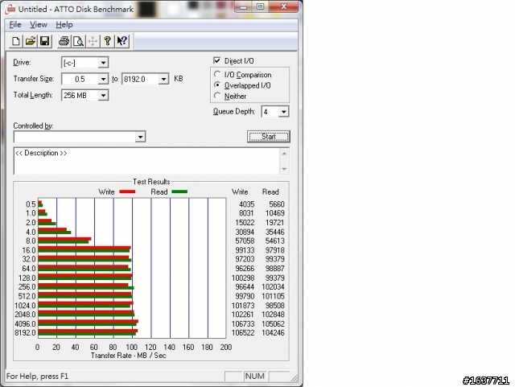The height and width of the screenshot is (387, 515).
Task: Select the Neither radio button
Action: tap(217, 96)
